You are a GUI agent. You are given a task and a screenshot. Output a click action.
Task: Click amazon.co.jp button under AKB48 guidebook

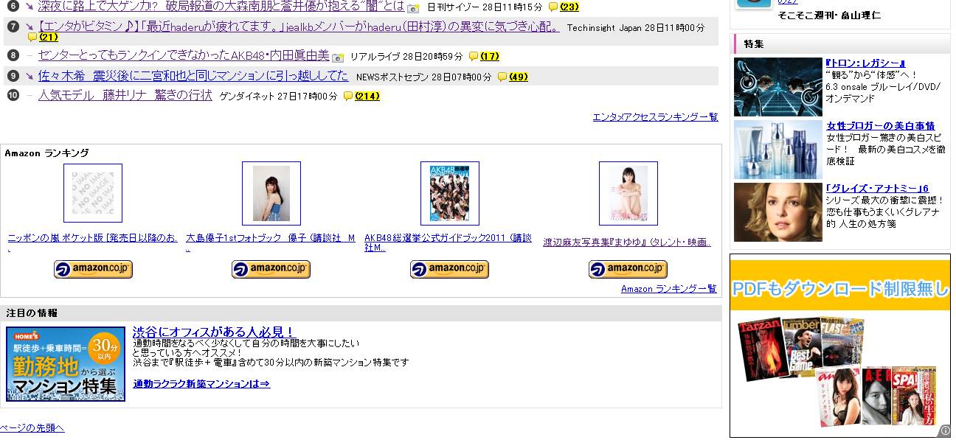click(449, 270)
